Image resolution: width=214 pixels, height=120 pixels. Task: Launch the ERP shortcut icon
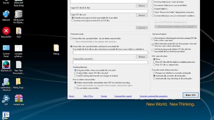pyautogui.click(x=6, y=100)
